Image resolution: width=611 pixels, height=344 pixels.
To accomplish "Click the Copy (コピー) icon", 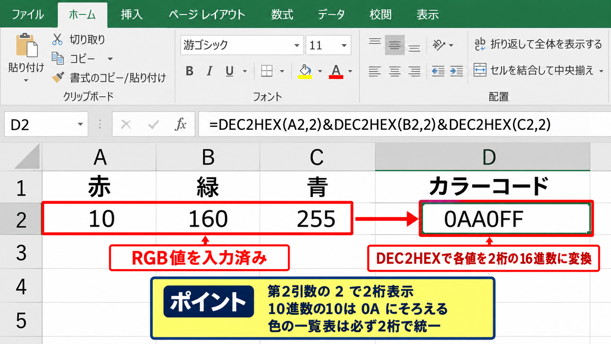I will point(57,58).
